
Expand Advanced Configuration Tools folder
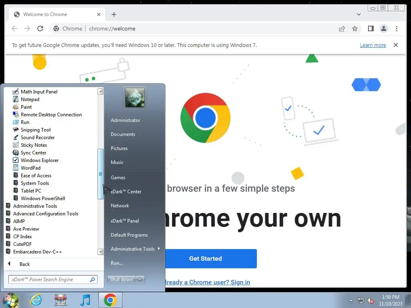click(46, 213)
